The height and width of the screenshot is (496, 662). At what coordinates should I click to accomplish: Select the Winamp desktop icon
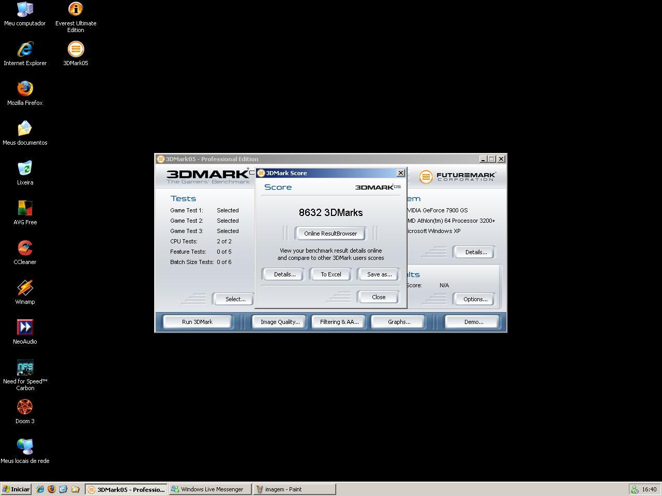point(25,292)
